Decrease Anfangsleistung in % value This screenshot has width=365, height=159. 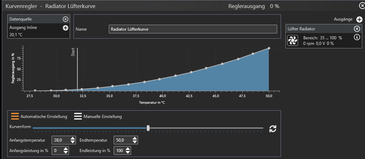66,152
